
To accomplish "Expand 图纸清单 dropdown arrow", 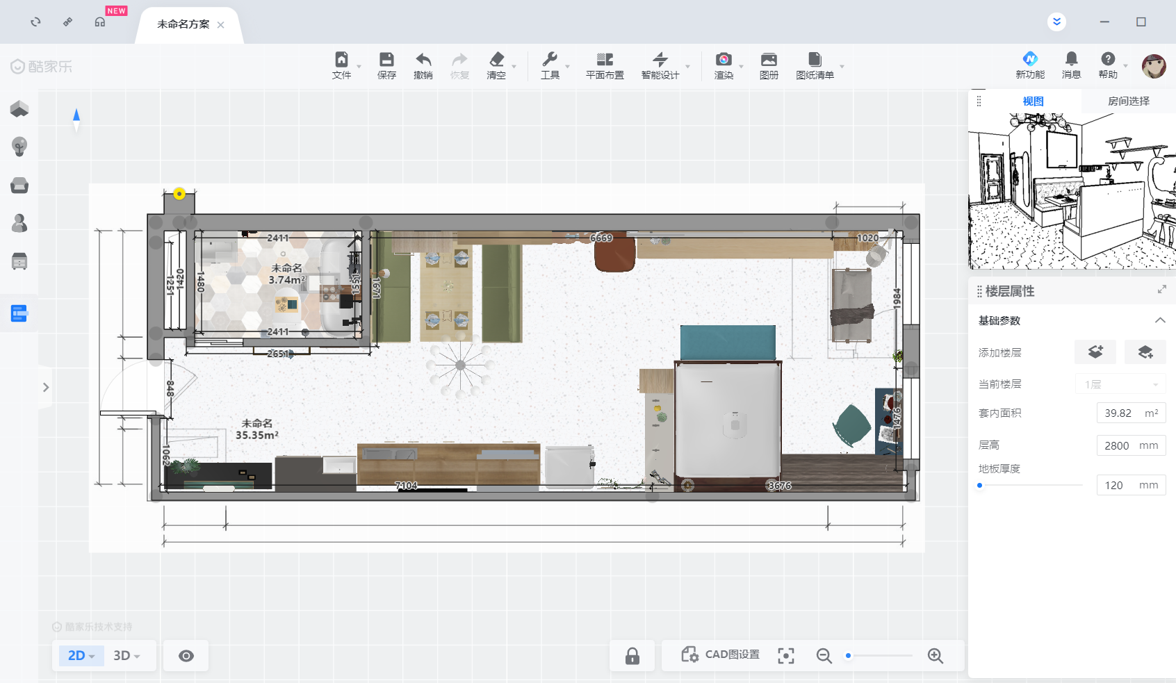I will click(842, 67).
